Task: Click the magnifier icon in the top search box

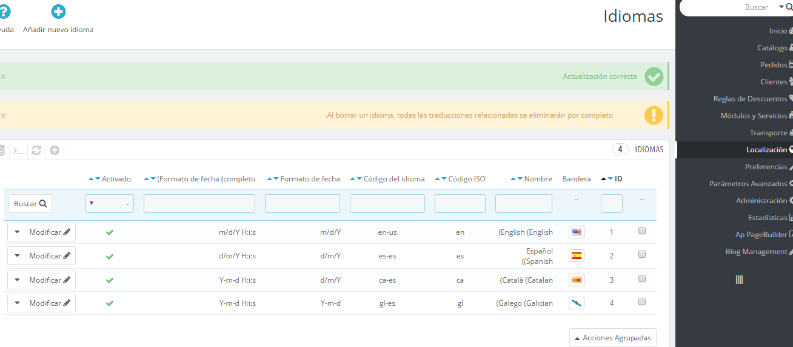Action: pos(789,7)
